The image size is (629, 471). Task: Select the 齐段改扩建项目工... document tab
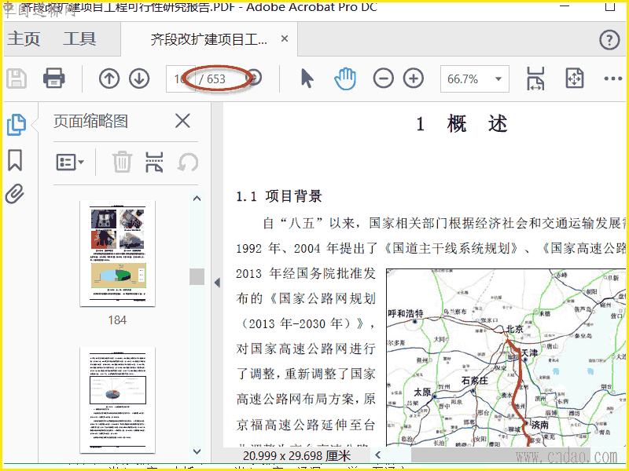pyautogui.click(x=208, y=39)
